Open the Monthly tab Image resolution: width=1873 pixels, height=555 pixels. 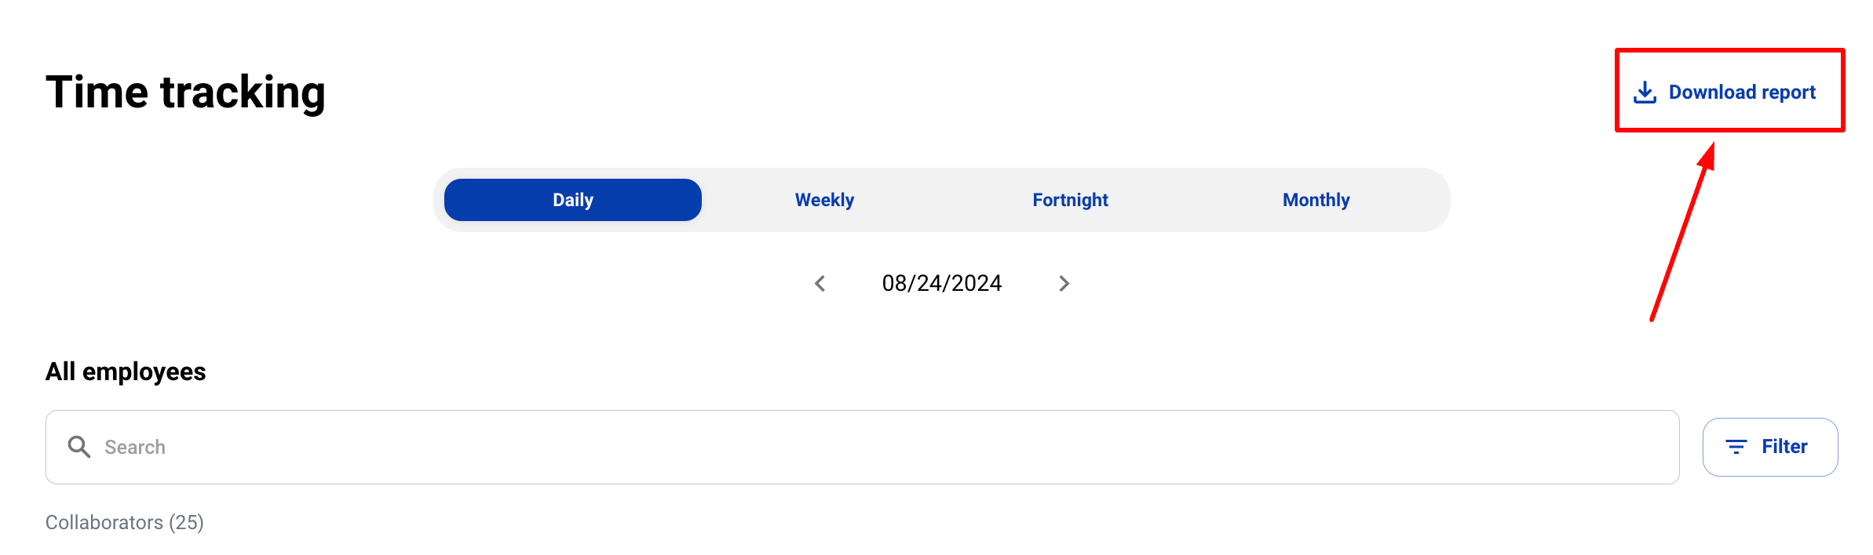click(1316, 200)
